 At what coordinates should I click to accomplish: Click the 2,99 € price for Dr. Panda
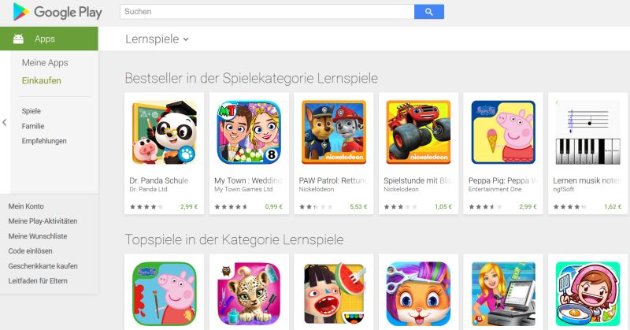[x=189, y=206]
